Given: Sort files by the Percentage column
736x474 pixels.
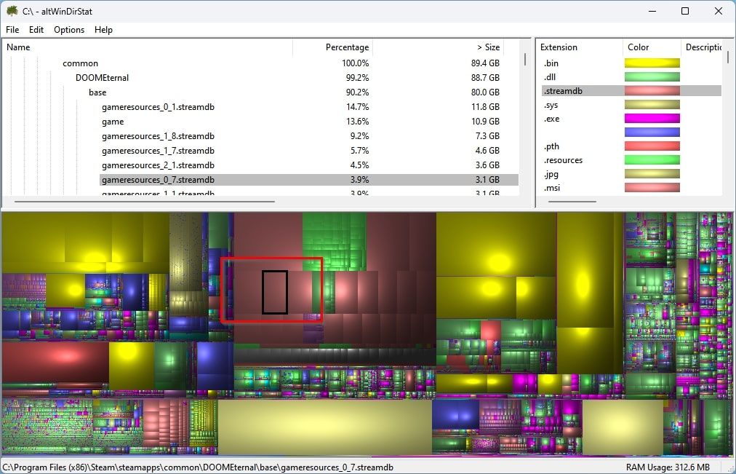Looking at the screenshot, I should click(347, 47).
